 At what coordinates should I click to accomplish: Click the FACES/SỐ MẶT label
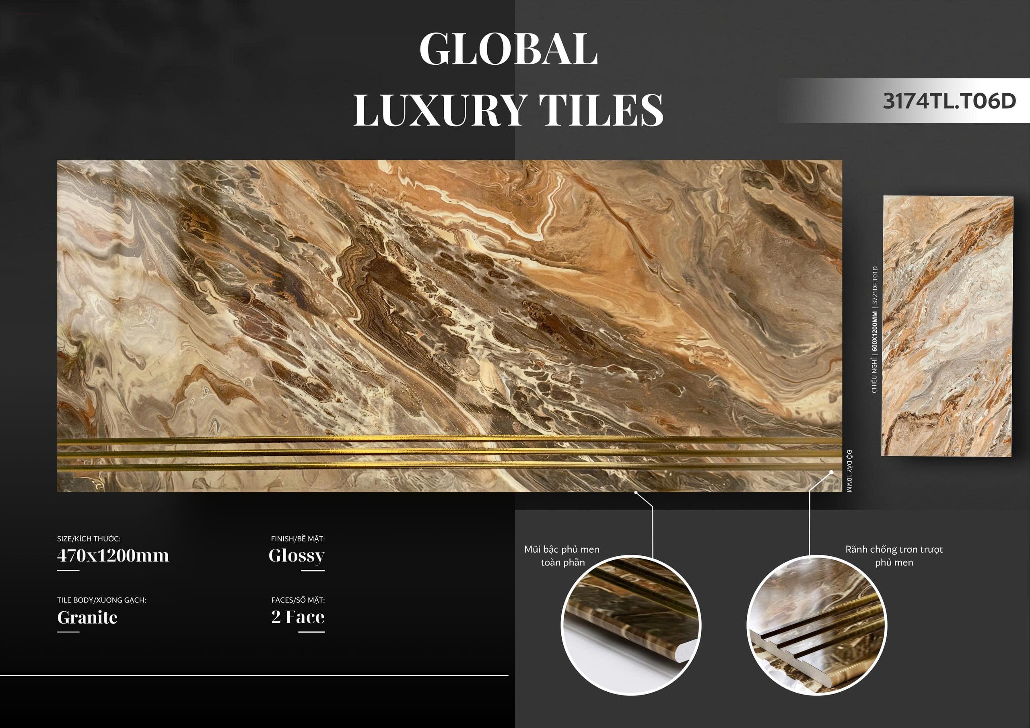point(298,600)
